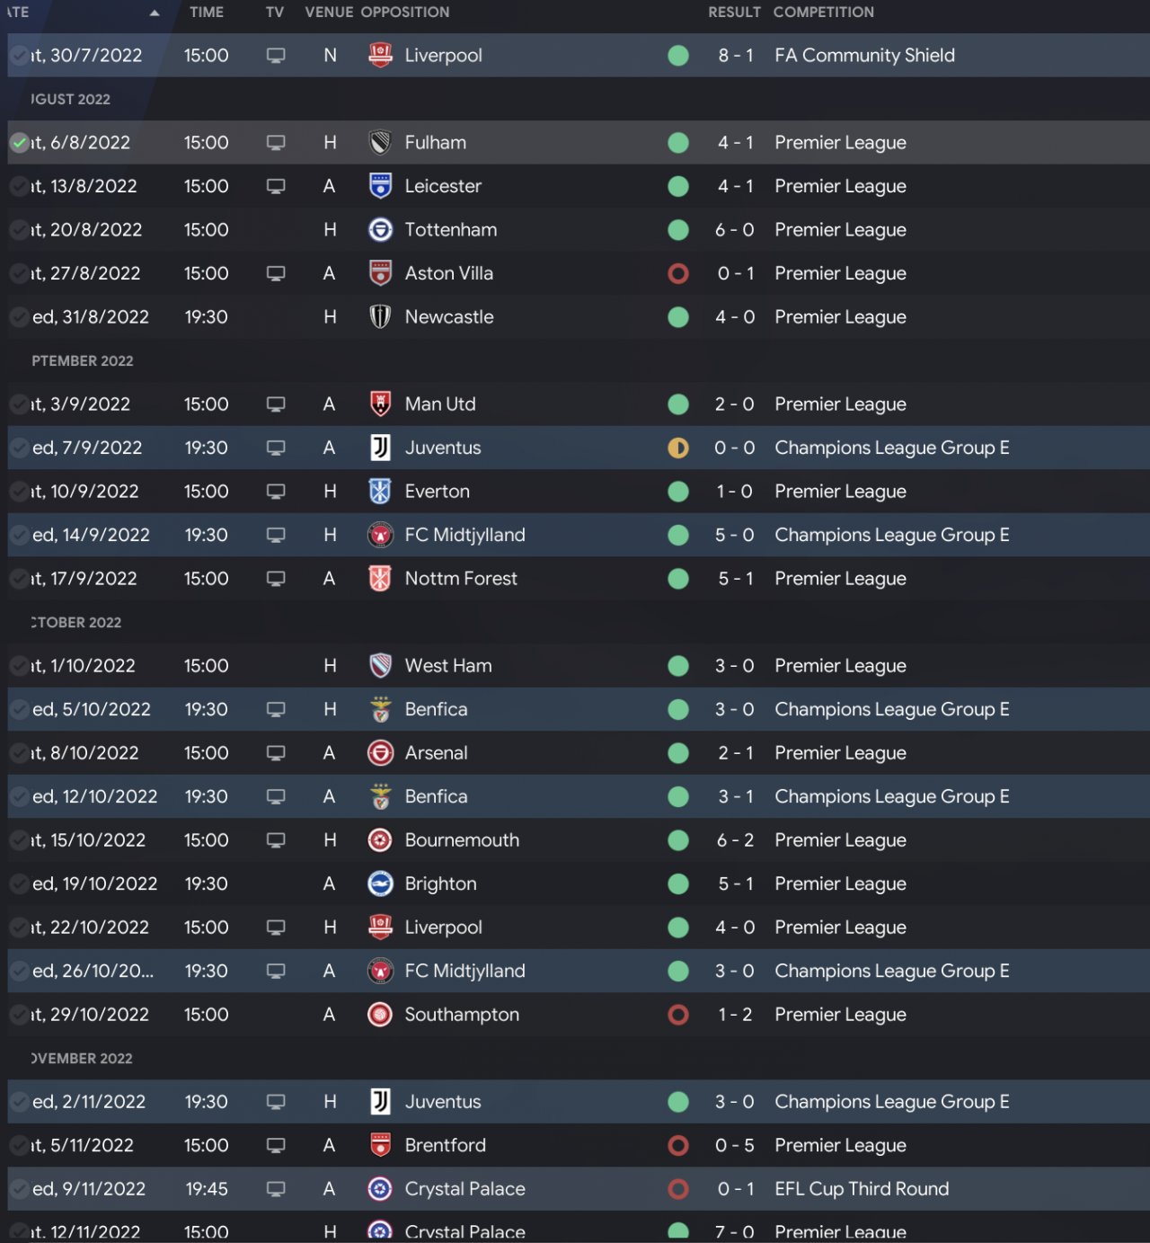1150x1243 pixels.
Task: Click the red loss indicator for Aston Villa
Action: coord(678,273)
